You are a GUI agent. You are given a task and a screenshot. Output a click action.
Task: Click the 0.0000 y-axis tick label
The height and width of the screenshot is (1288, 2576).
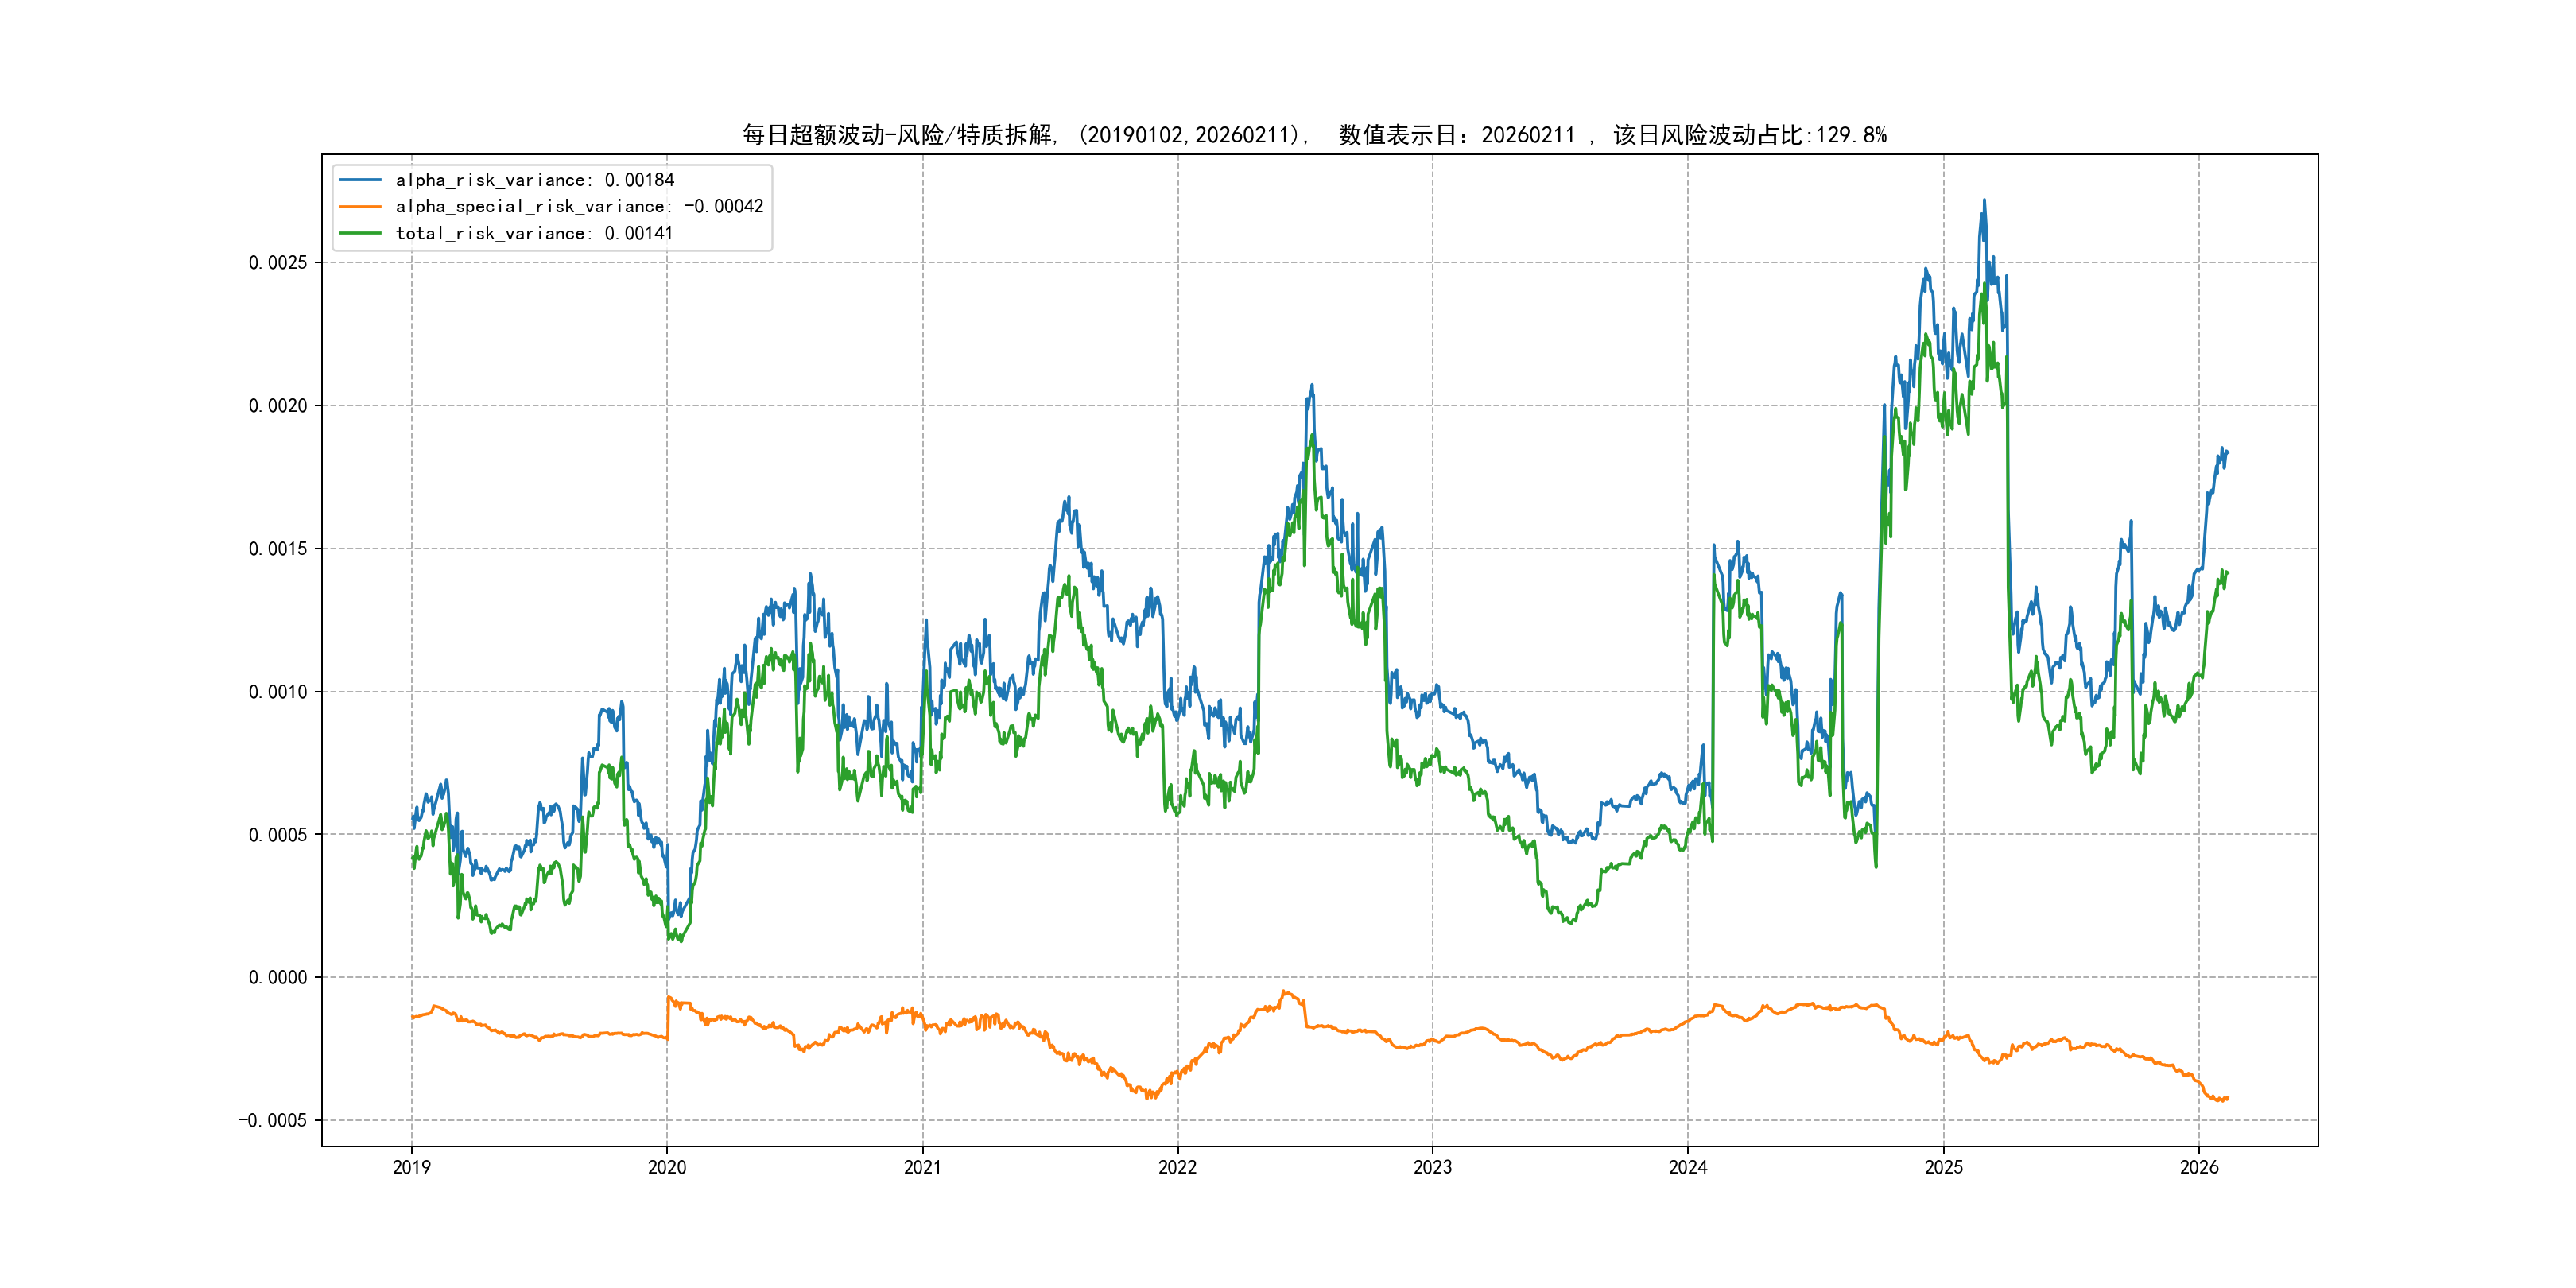277,978
